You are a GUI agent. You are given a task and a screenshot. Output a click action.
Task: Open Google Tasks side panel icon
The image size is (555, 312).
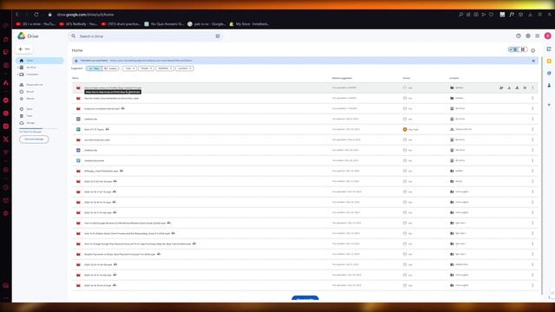[549, 73]
